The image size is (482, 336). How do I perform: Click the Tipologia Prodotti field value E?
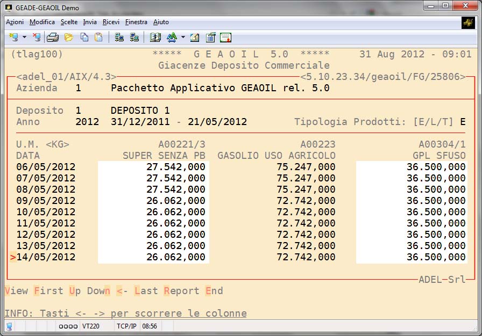click(x=463, y=122)
